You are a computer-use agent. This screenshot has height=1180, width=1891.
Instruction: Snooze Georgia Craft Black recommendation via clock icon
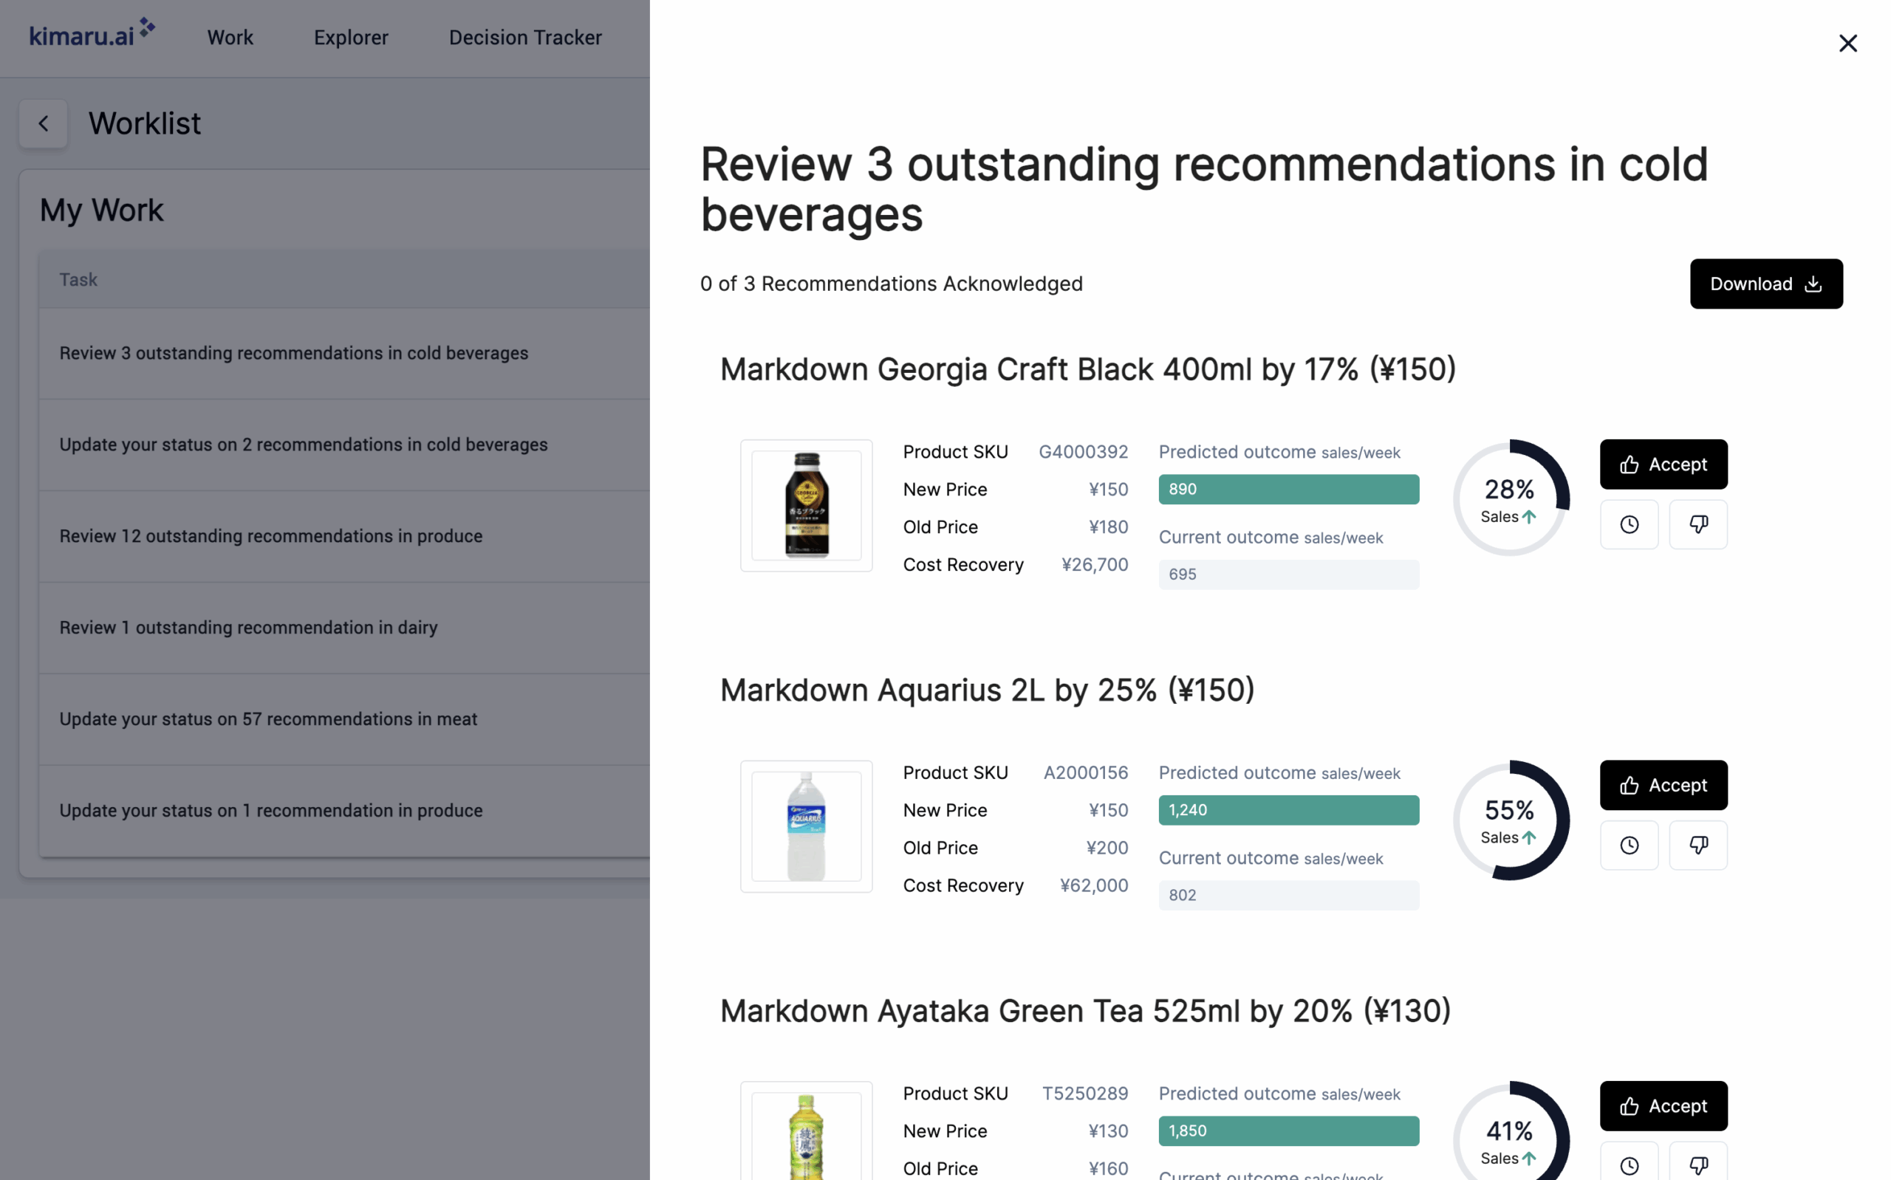click(x=1629, y=524)
